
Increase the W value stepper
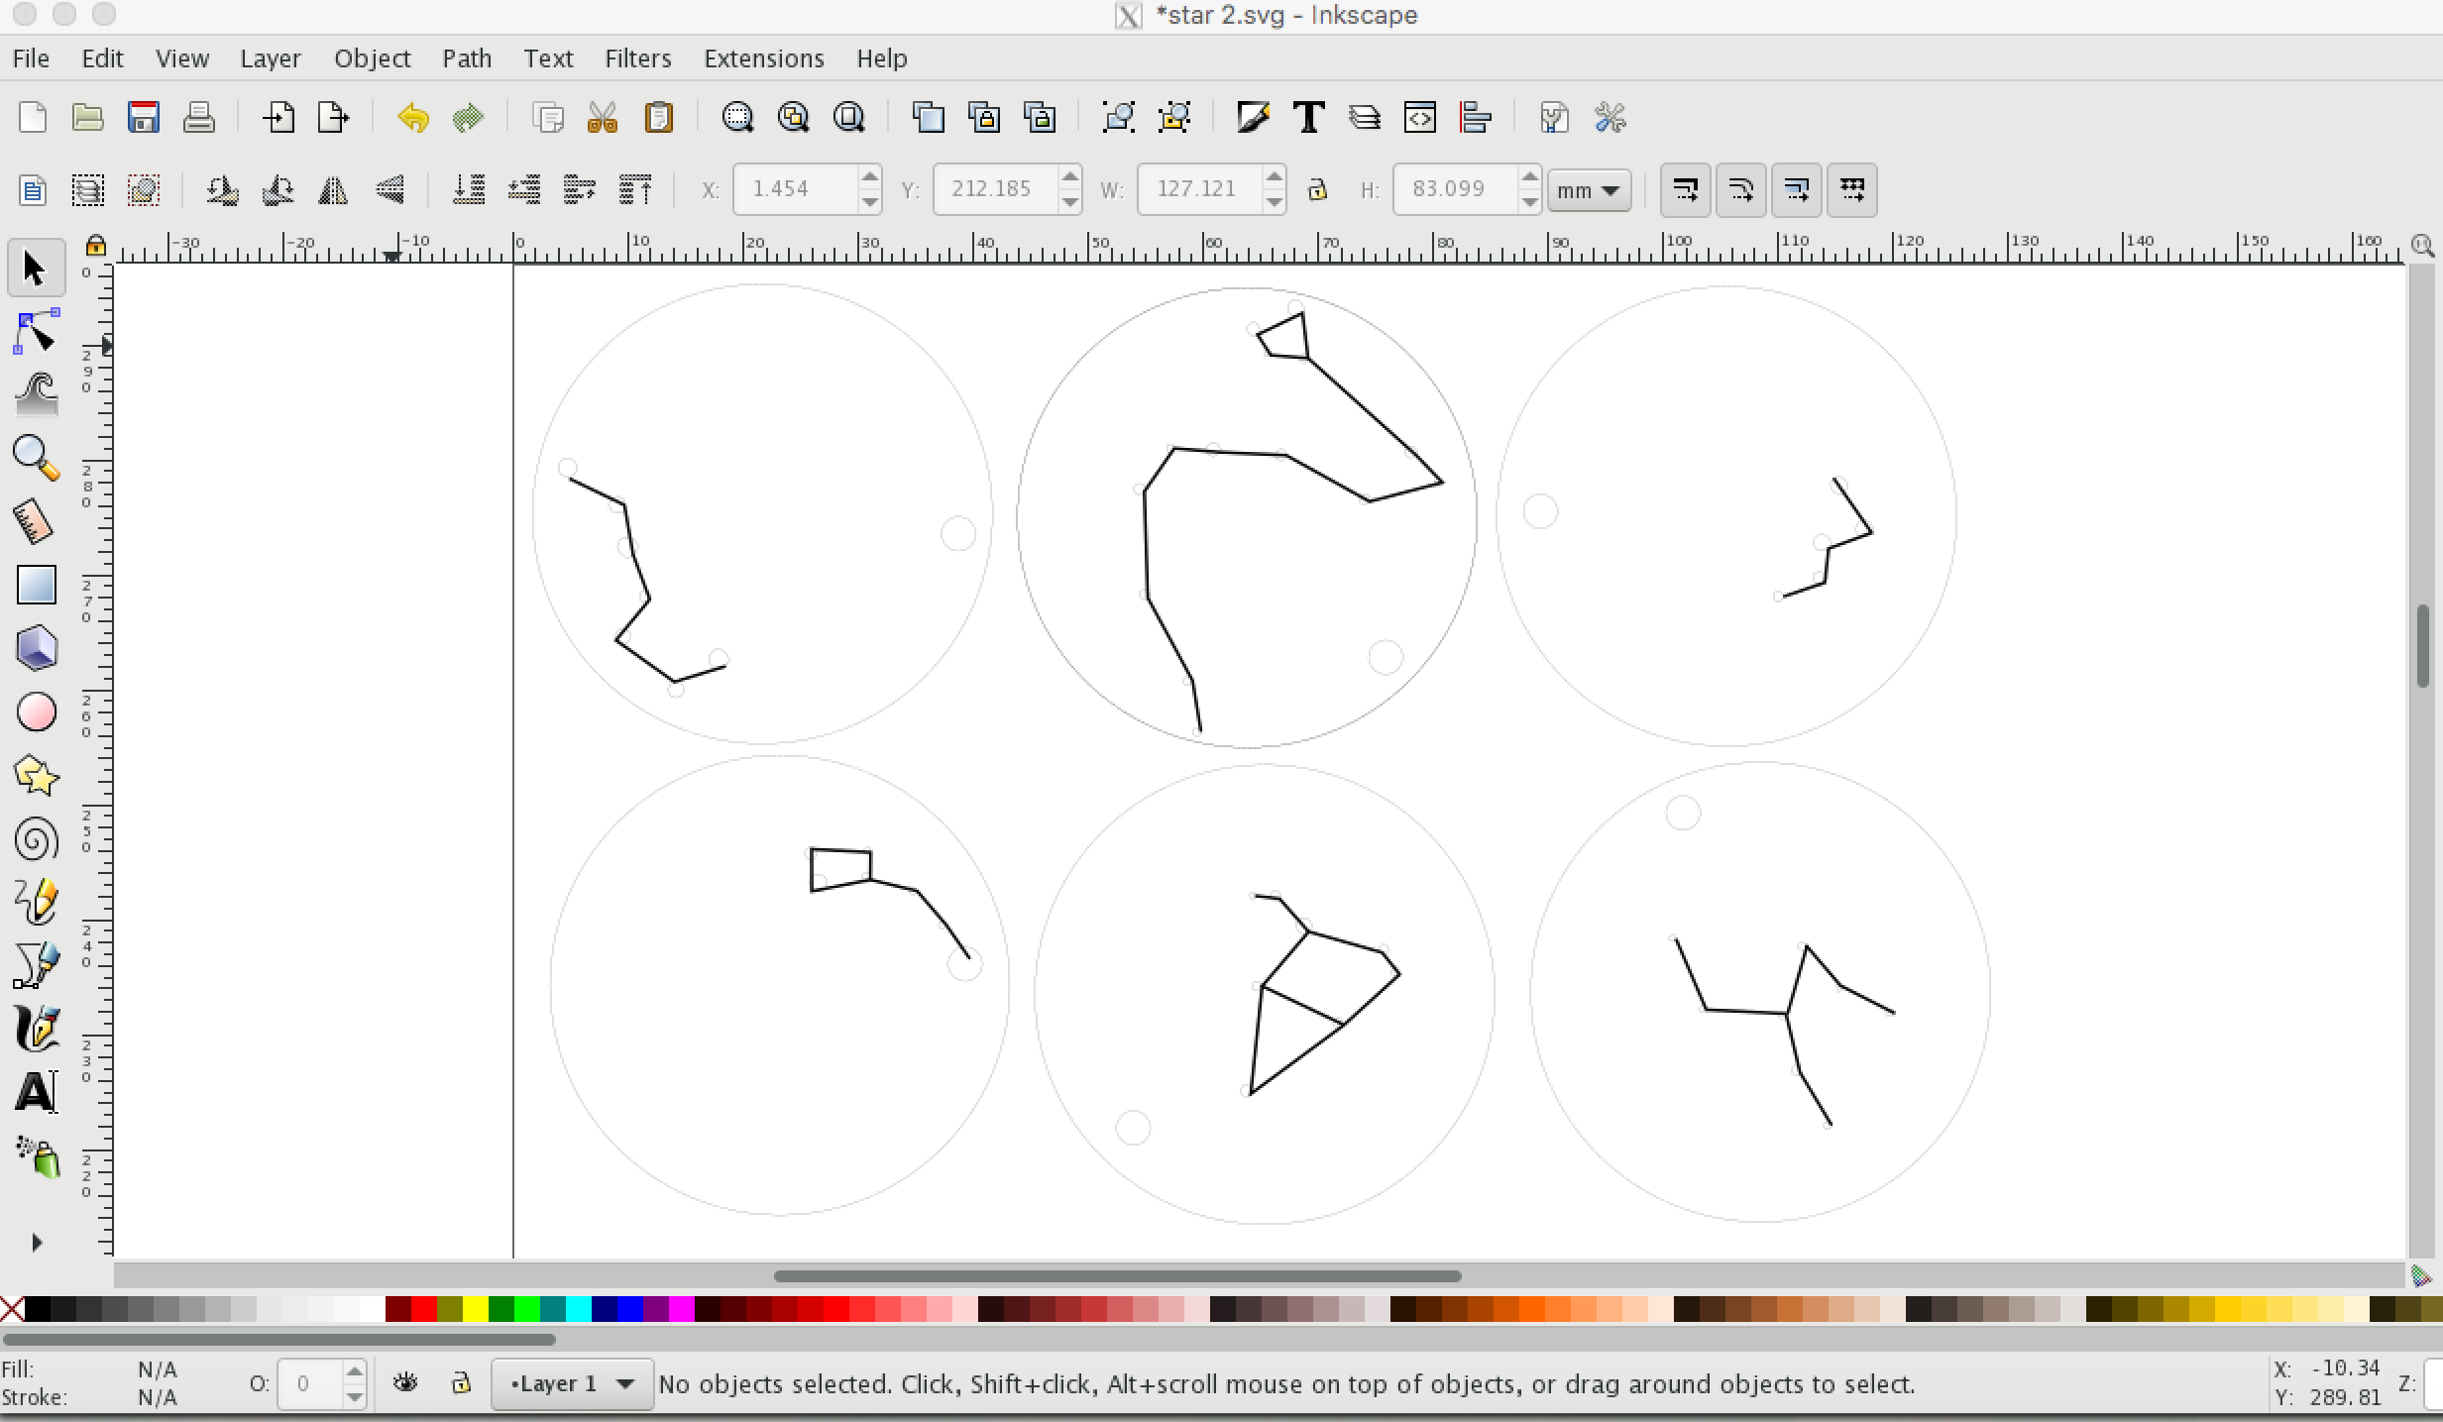(x=1274, y=177)
